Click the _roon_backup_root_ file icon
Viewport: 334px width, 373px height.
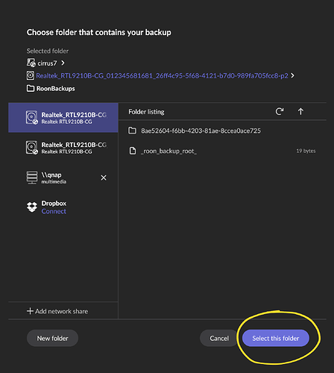(133, 151)
